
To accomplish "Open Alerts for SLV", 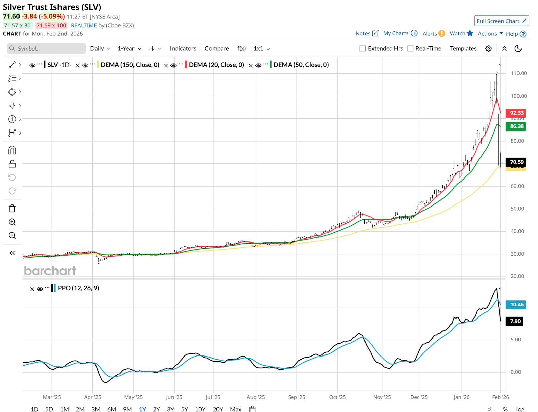I will [434, 33].
